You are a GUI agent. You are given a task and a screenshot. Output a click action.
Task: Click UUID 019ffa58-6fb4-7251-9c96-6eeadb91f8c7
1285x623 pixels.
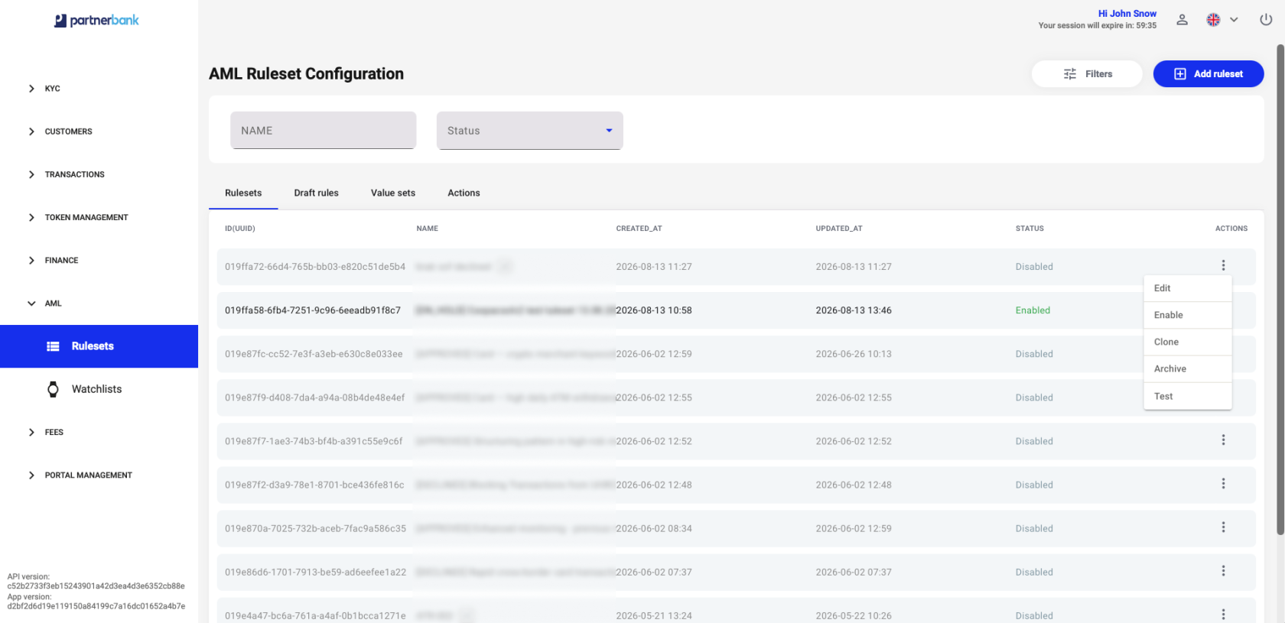(x=313, y=310)
